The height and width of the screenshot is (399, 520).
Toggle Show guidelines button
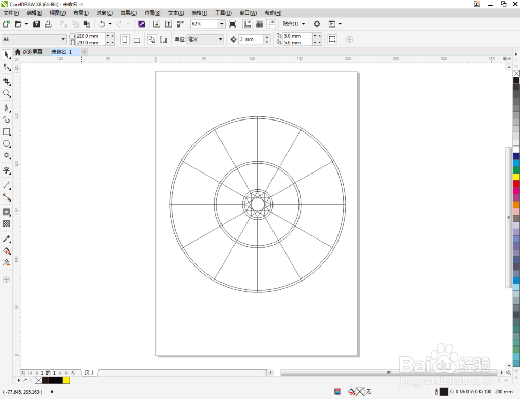(x=271, y=24)
